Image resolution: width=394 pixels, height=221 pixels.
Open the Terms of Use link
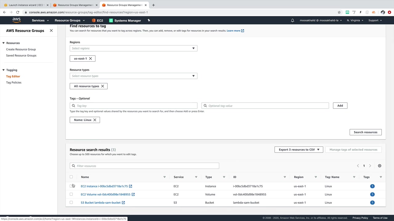coord(380,218)
